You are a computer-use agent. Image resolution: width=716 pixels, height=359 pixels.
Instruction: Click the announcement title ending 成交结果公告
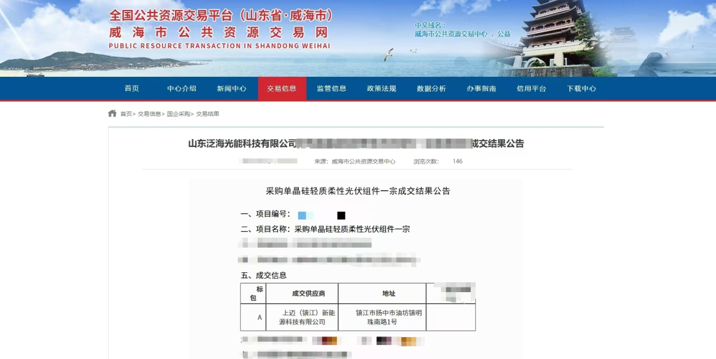(356, 144)
